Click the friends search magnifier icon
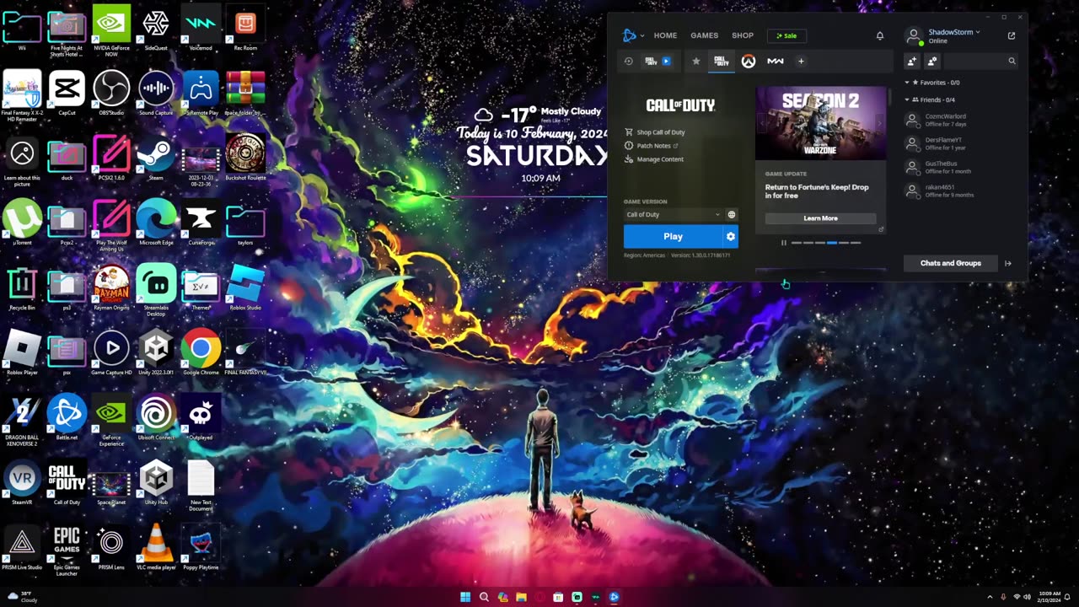 [x=1012, y=61]
